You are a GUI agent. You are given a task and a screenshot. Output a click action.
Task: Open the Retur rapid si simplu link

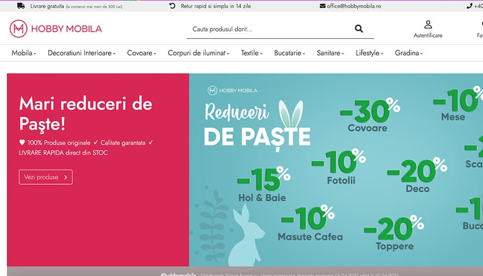click(216, 6)
